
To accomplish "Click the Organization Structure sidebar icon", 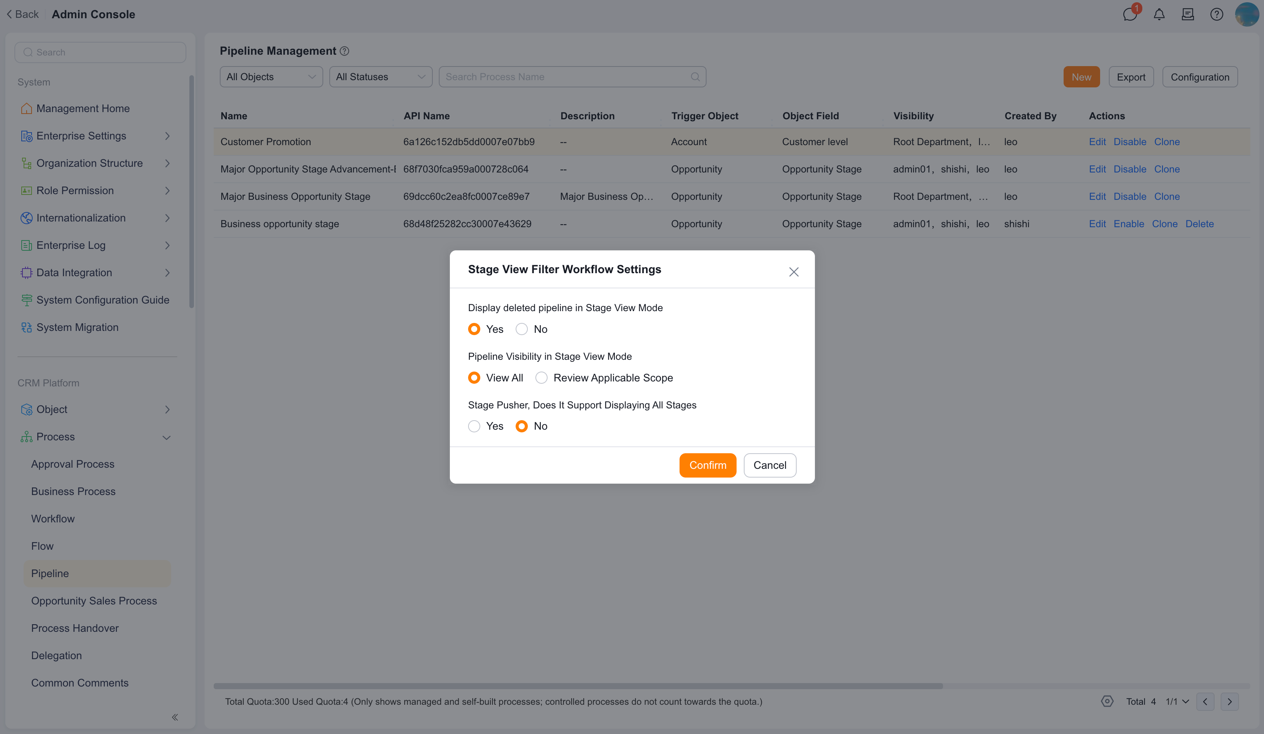I will pyautogui.click(x=27, y=163).
